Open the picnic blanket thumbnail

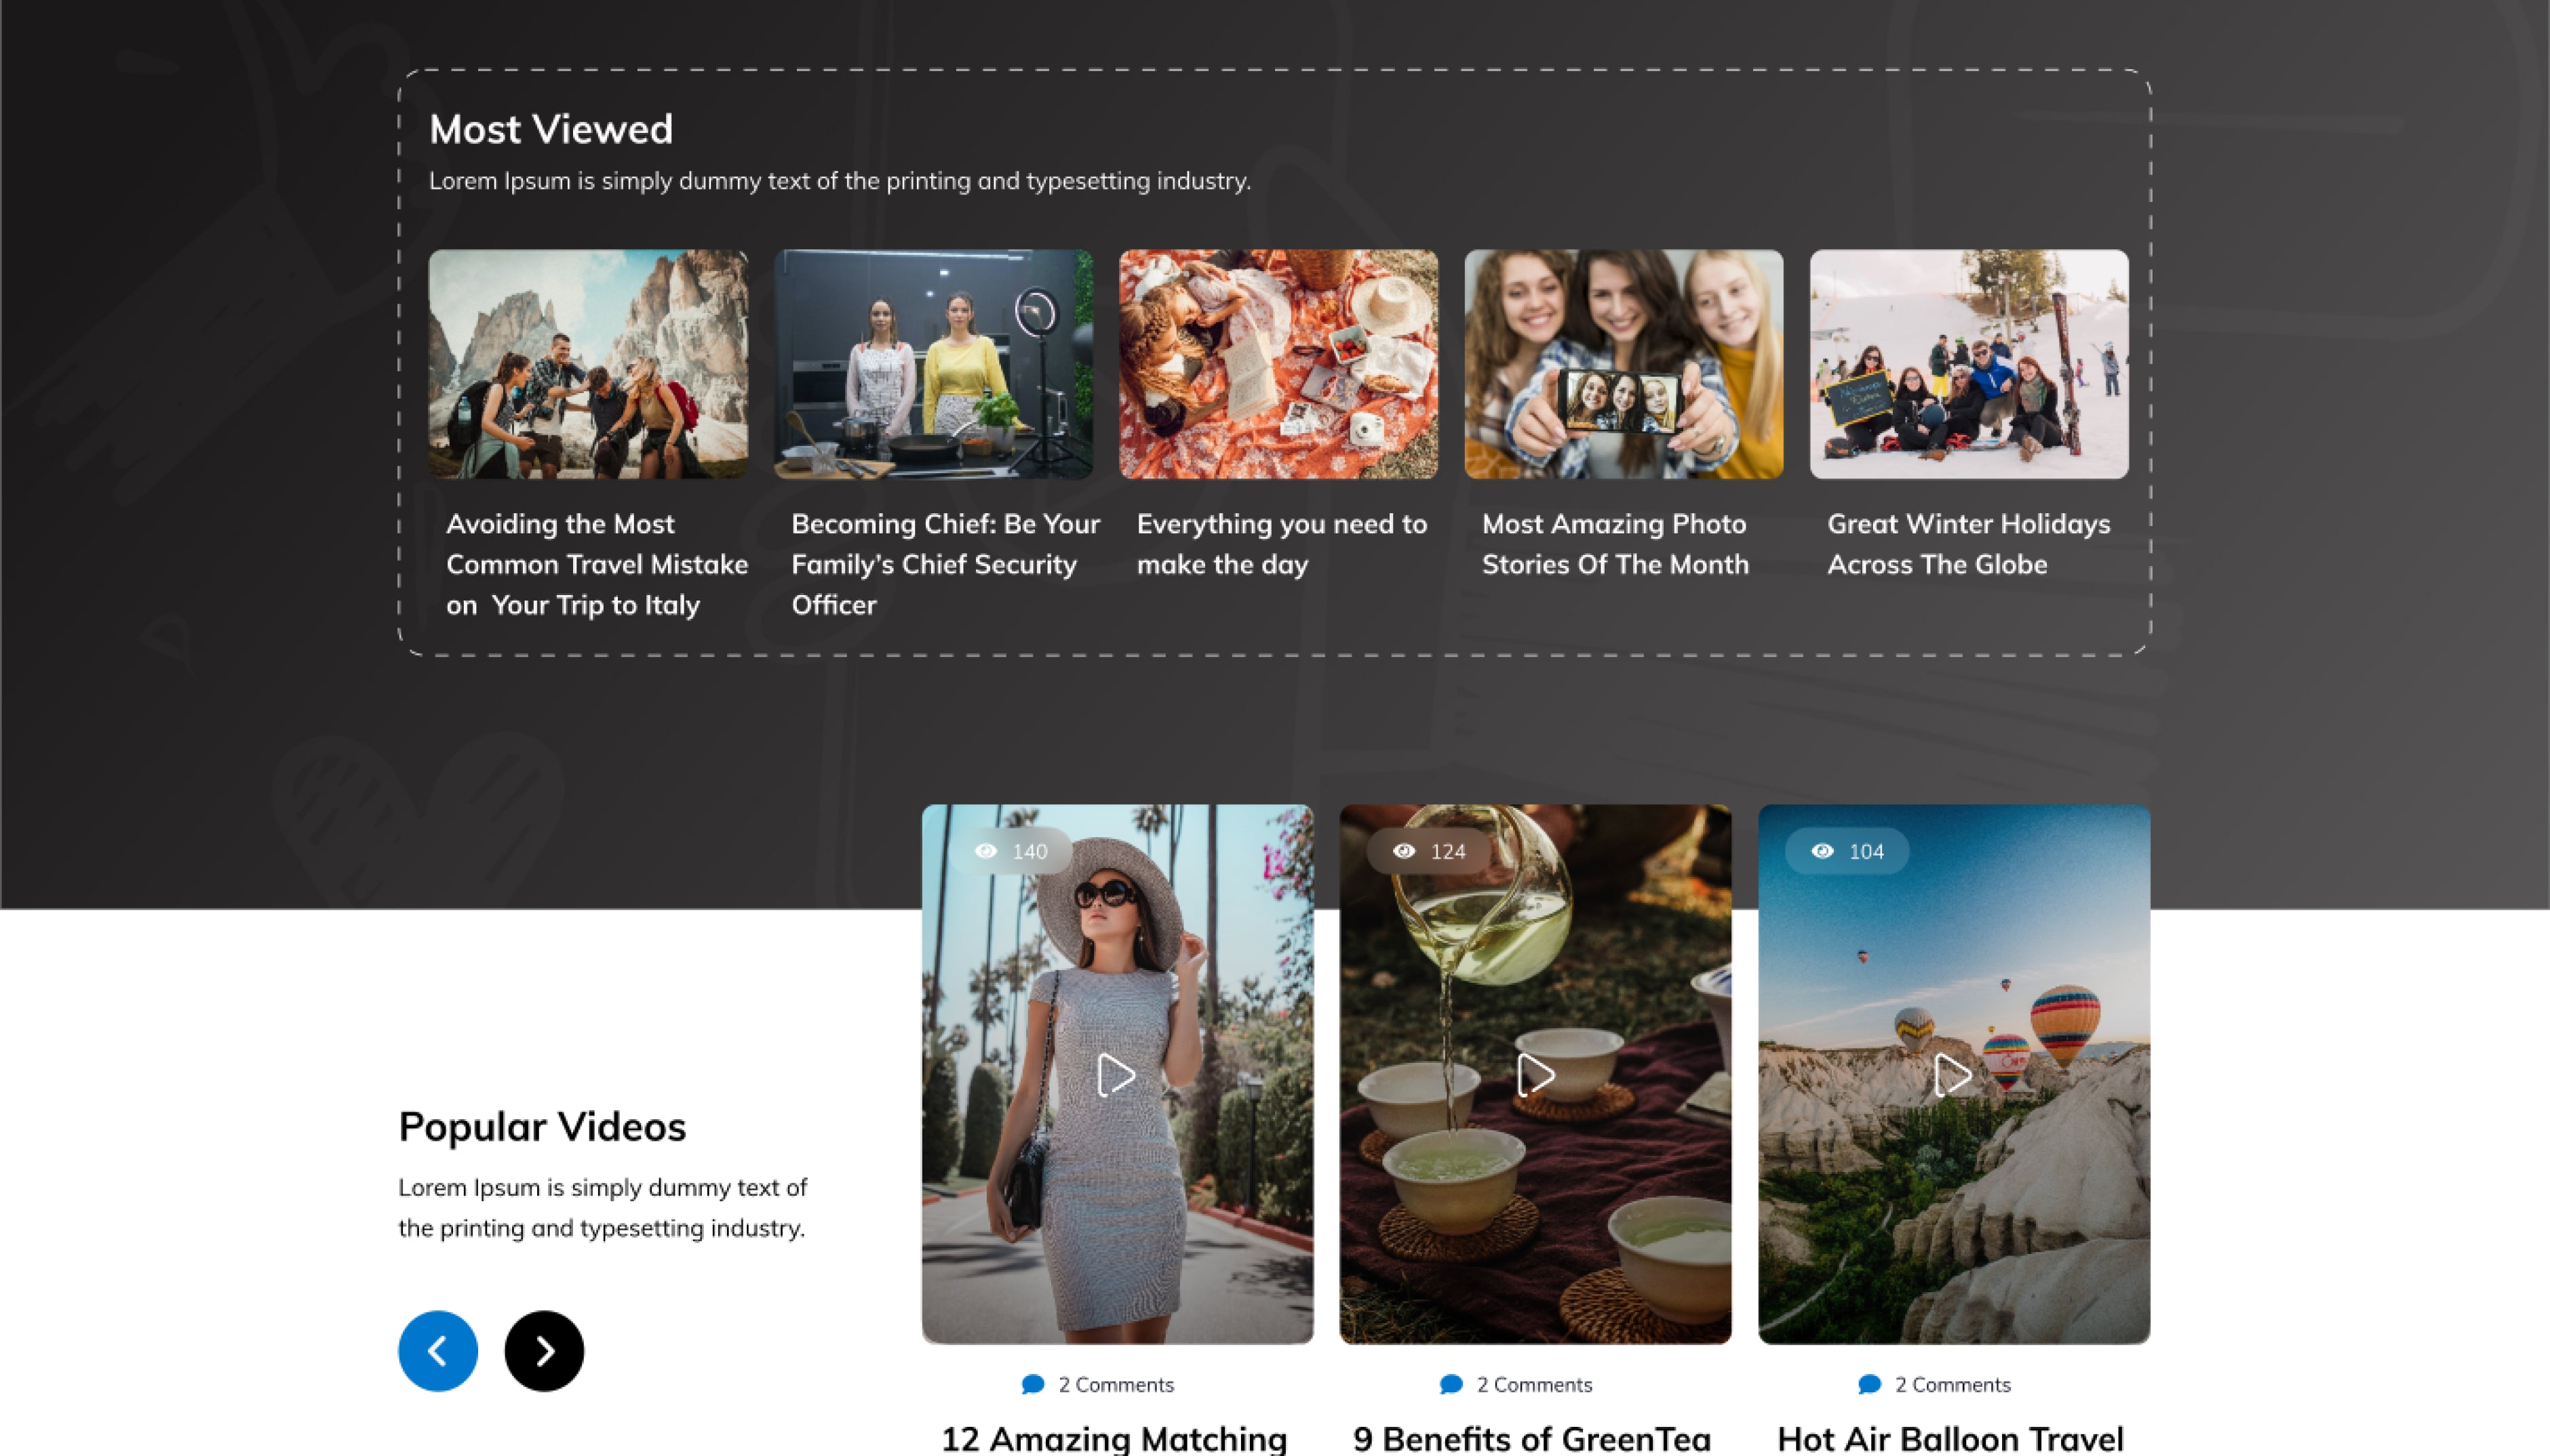[1278, 364]
